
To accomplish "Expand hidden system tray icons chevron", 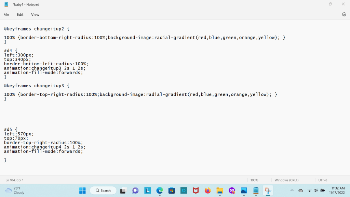I will tap(292, 191).
